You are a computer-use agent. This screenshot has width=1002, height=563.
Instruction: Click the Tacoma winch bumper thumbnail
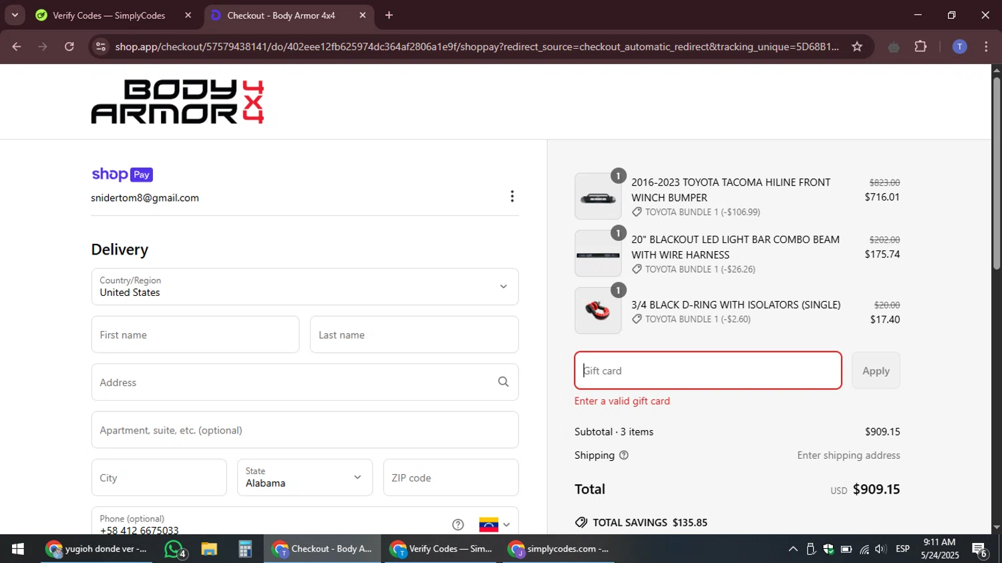598,196
